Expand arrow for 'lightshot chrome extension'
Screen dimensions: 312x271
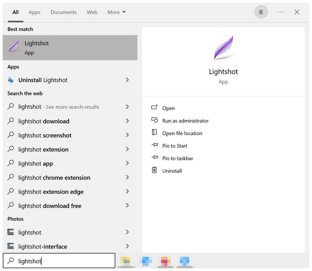pos(127,177)
